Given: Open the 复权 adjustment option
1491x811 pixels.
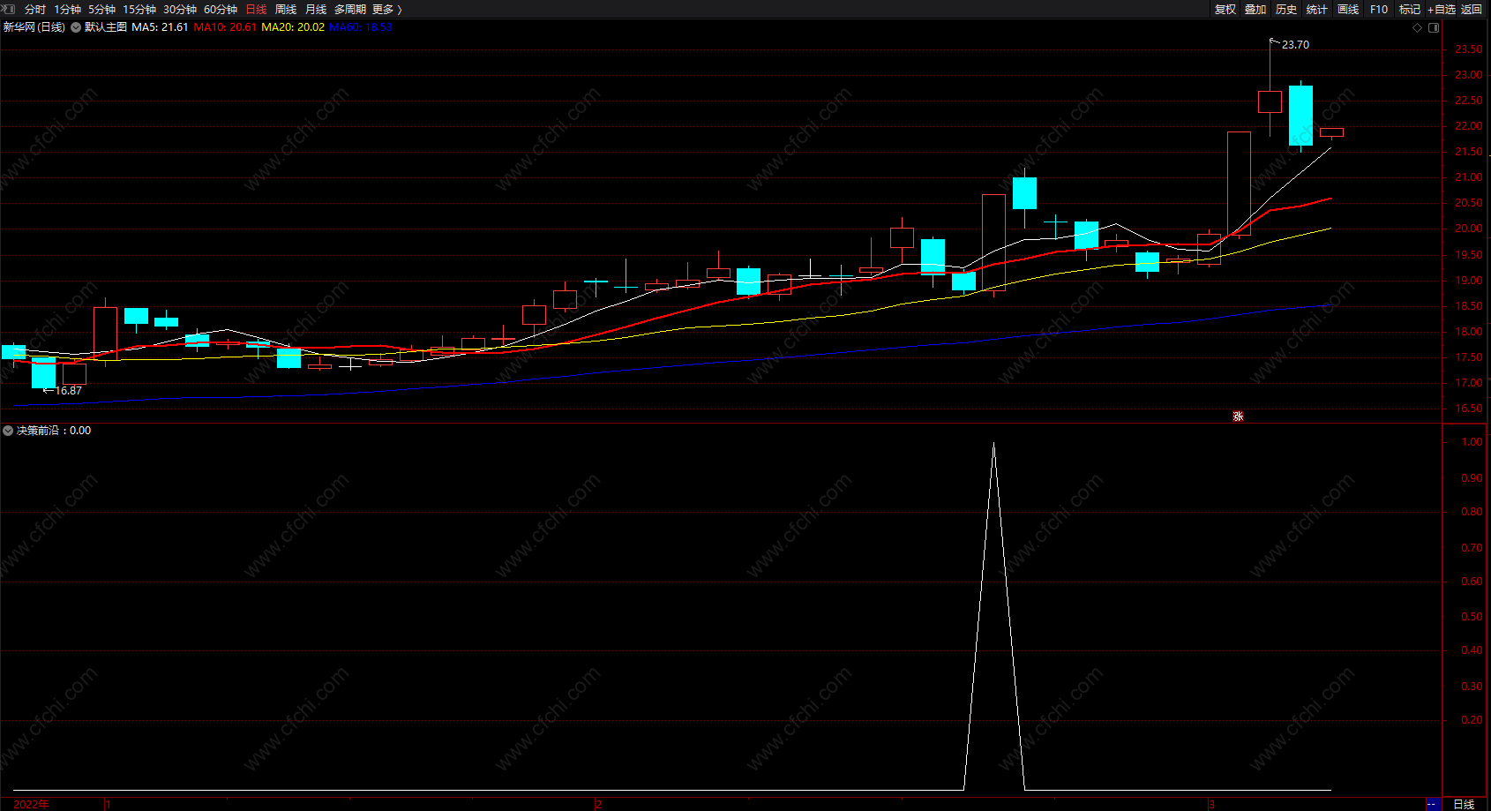Looking at the screenshot, I should click(1225, 10).
